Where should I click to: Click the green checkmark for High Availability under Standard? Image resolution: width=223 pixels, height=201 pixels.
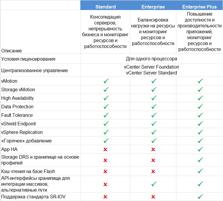[106, 98]
